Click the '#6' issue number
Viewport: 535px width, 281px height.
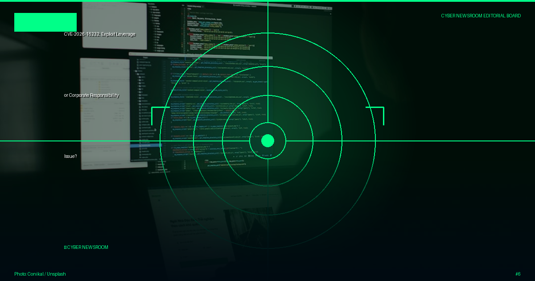coord(518,274)
